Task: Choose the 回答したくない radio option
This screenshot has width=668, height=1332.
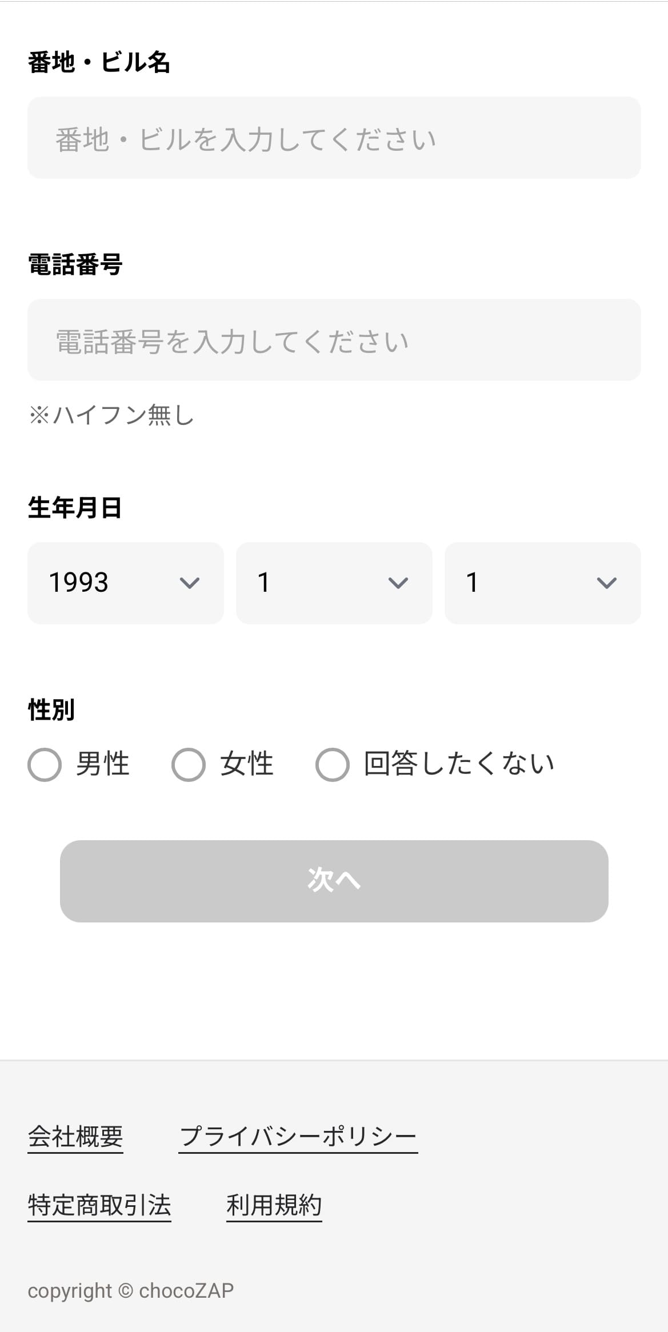Action: (x=333, y=764)
